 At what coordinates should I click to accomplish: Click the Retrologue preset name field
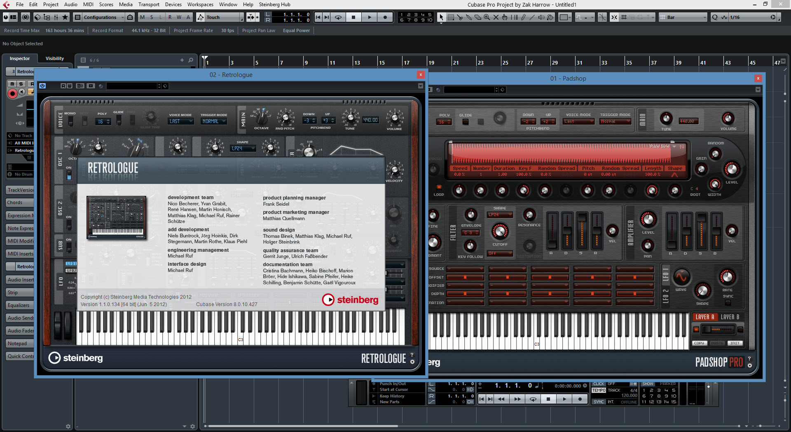[131, 86]
